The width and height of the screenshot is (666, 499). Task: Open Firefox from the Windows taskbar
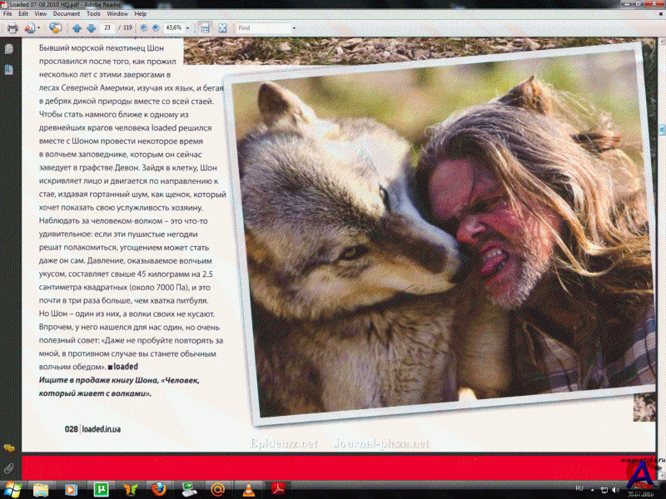157,489
